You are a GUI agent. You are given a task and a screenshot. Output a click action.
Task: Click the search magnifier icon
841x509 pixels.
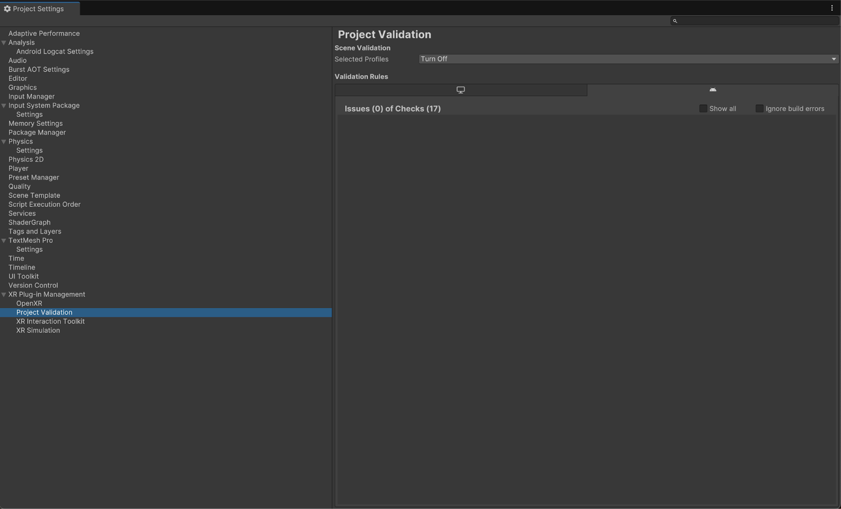tap(675, 21)
